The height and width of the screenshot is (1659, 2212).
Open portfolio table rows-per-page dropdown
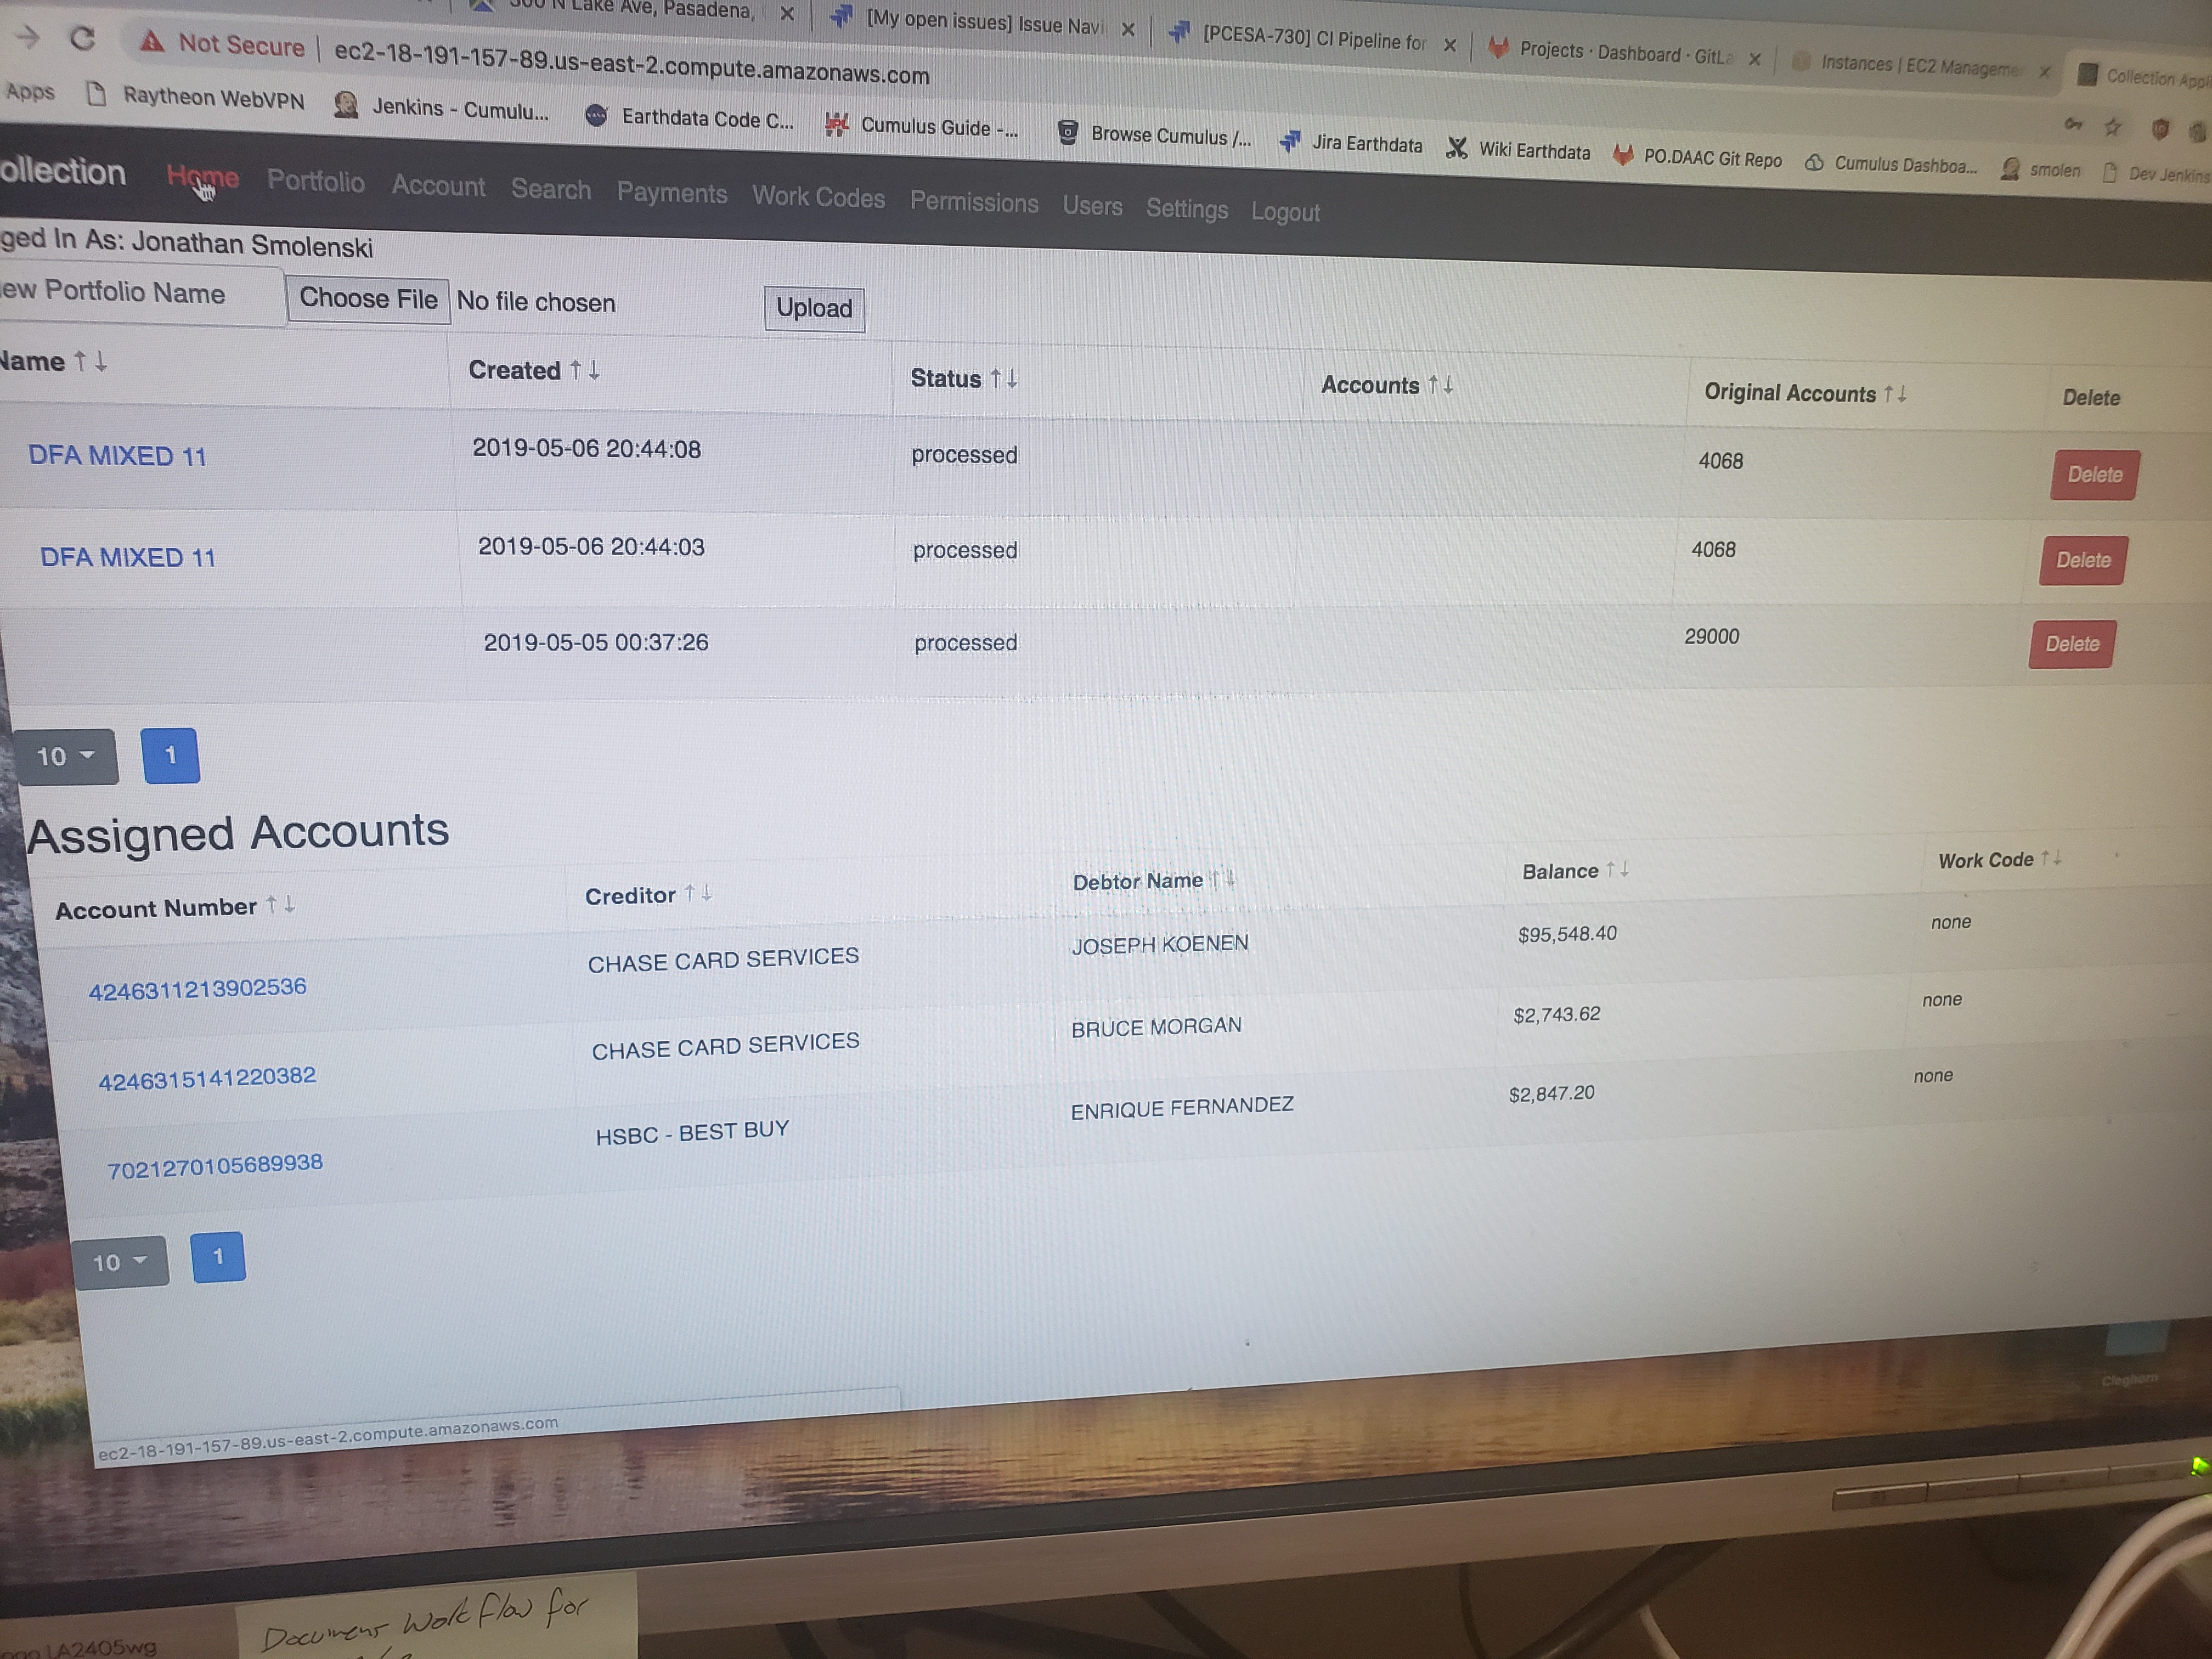tap(65, 756)
